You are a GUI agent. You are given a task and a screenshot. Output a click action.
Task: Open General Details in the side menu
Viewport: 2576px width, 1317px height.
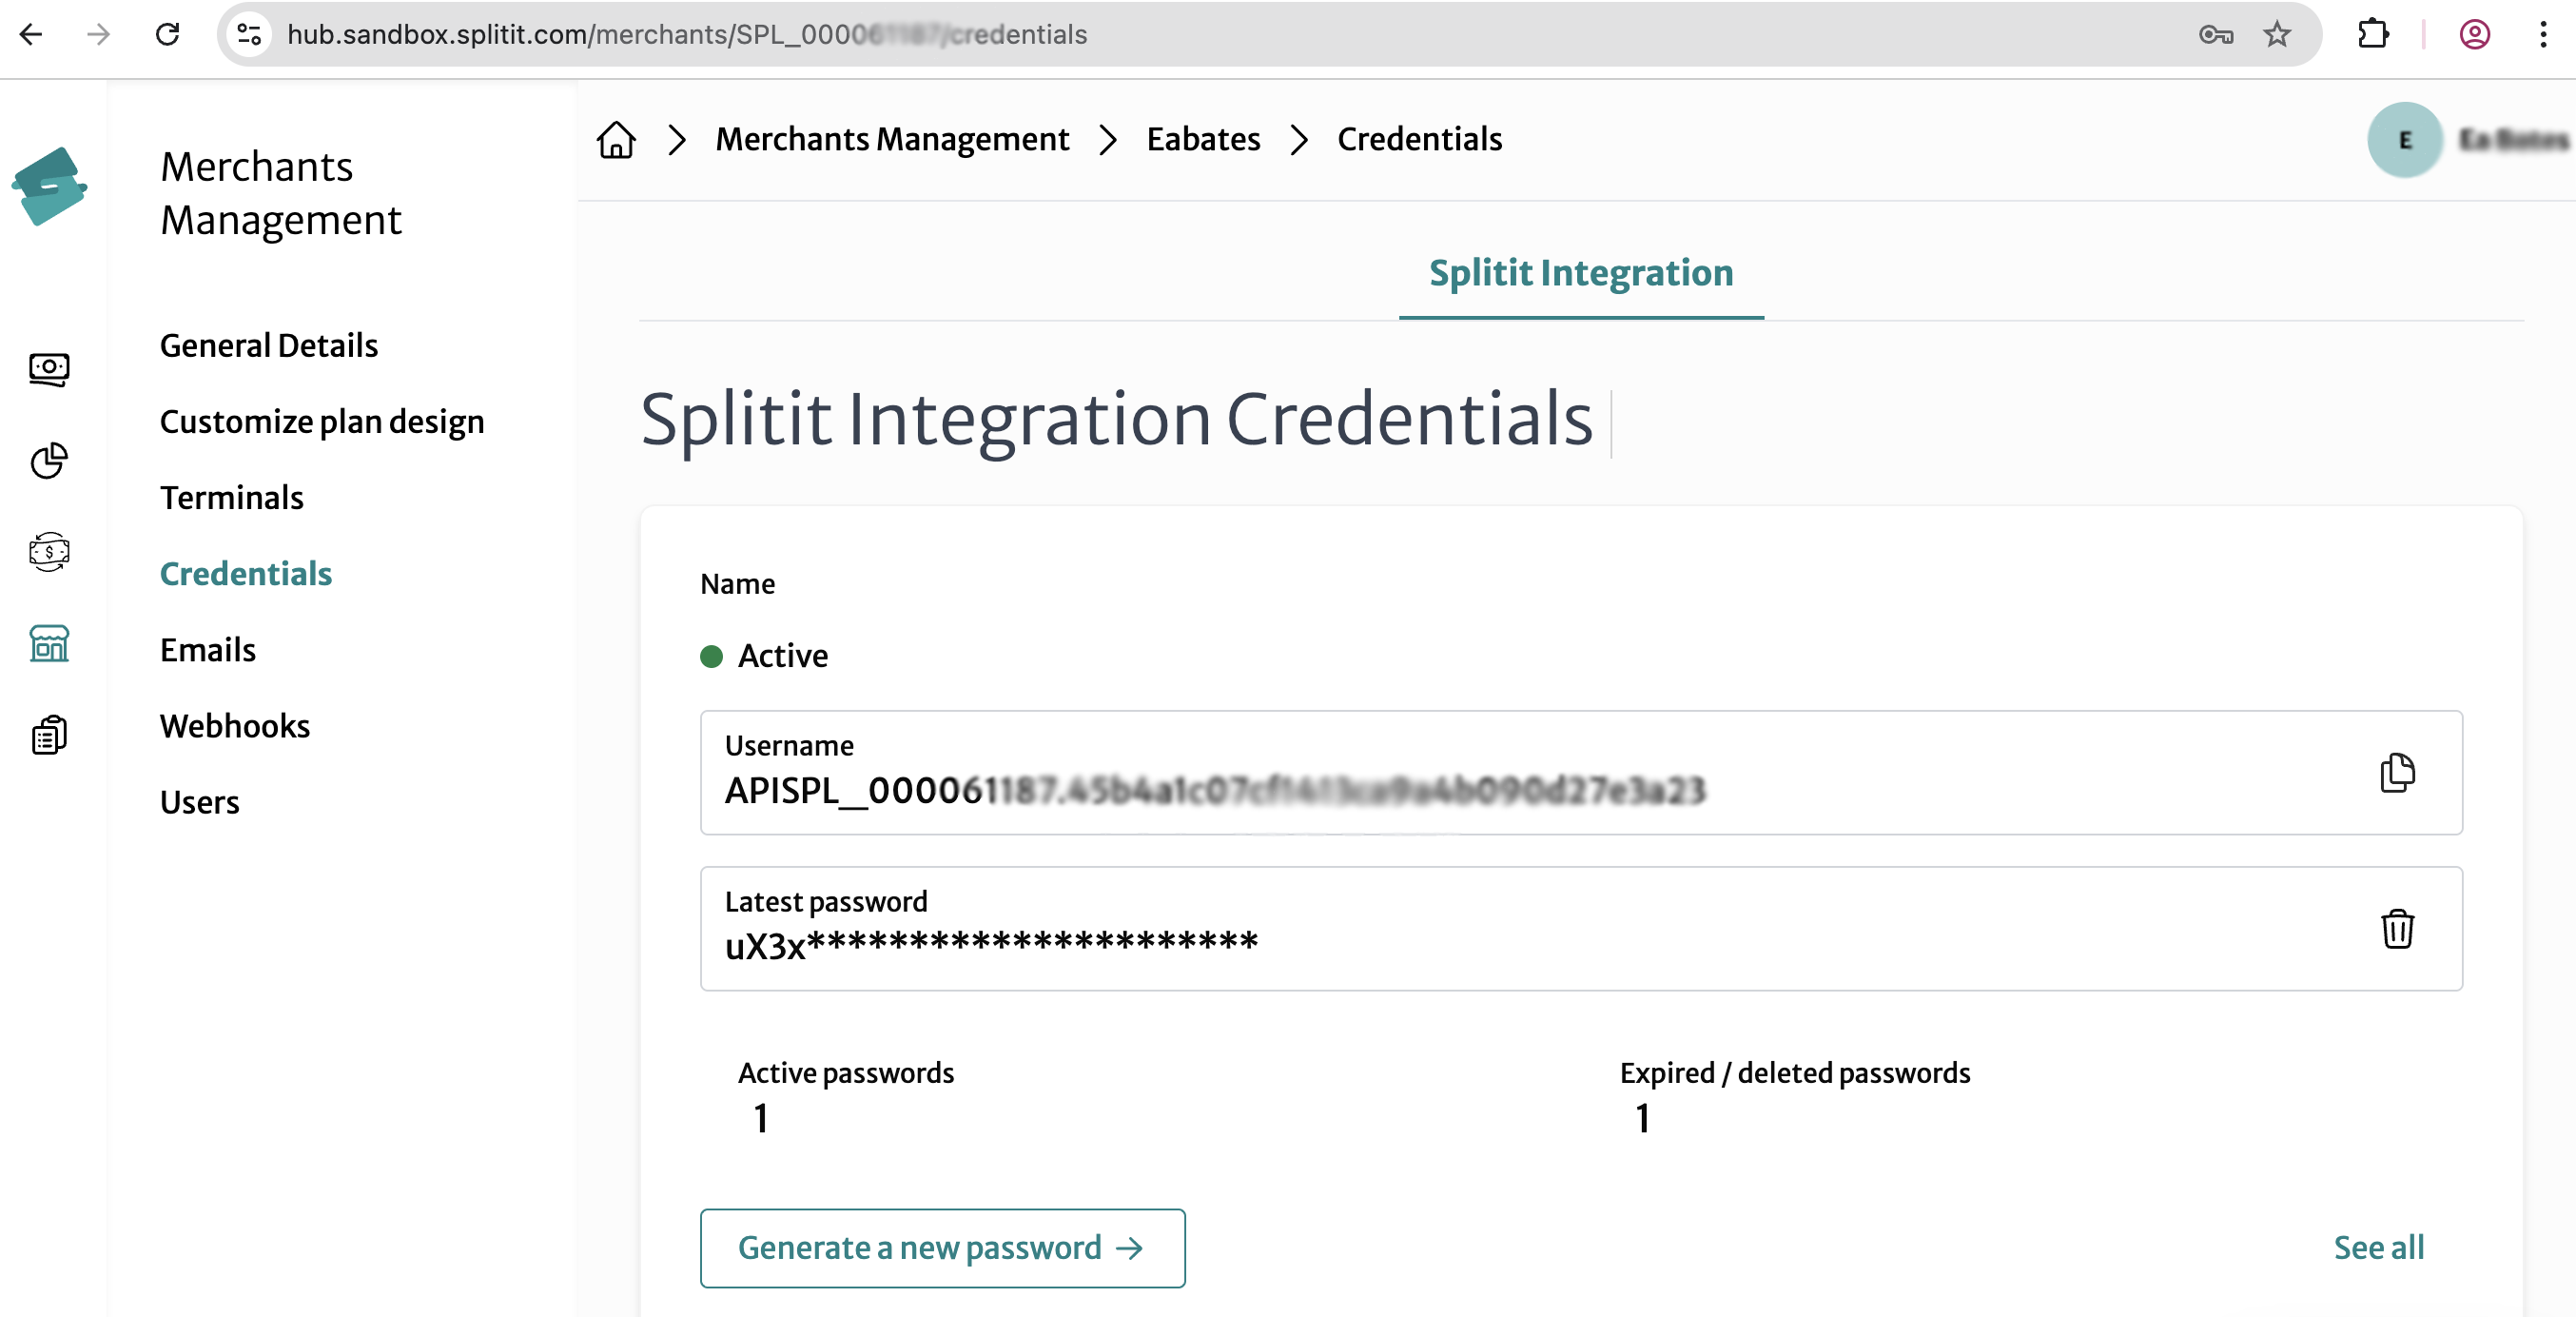pyautogui.click(x=269, y=346)
